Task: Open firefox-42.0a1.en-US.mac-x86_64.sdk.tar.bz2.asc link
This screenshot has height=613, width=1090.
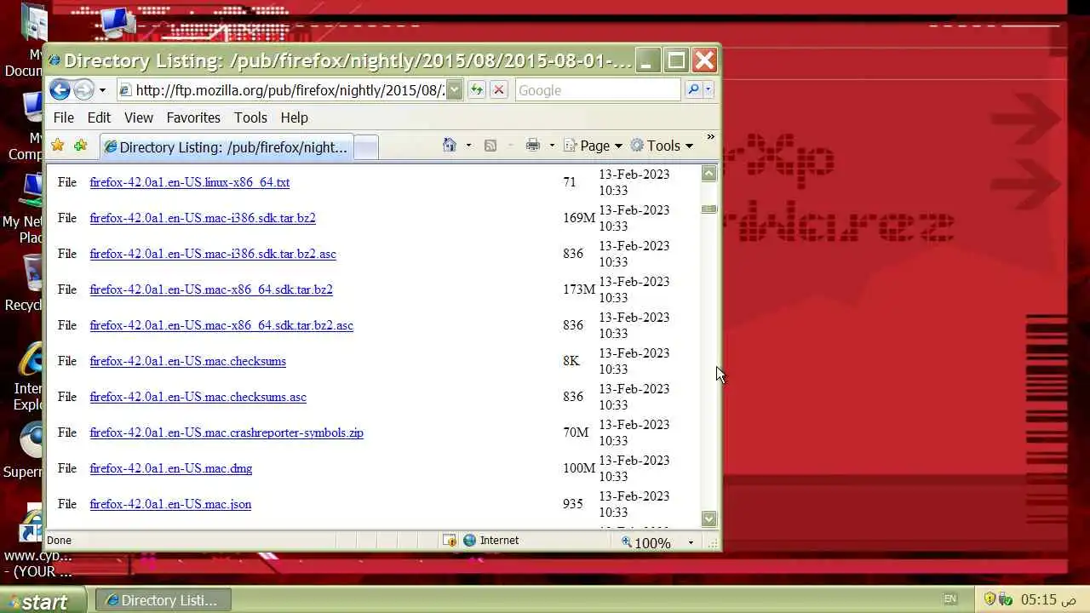Action: click(x=221, y=325)
